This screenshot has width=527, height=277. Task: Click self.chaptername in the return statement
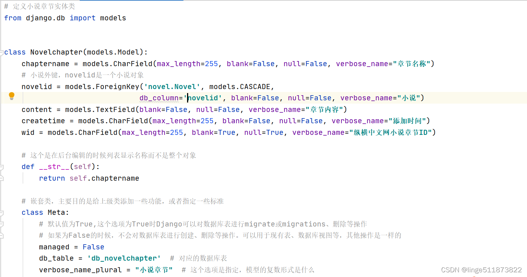pyautogui.click(x=104, y=178)
